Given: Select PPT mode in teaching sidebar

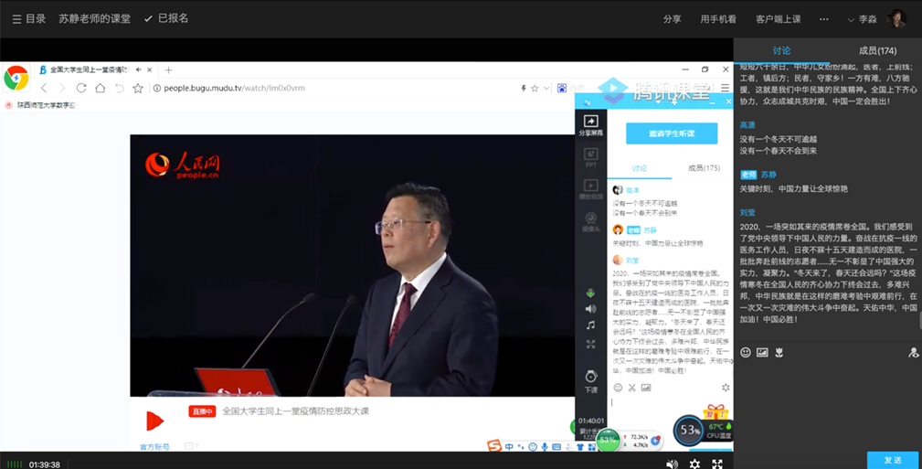Looking at the screenshot, I should point(590,158).
